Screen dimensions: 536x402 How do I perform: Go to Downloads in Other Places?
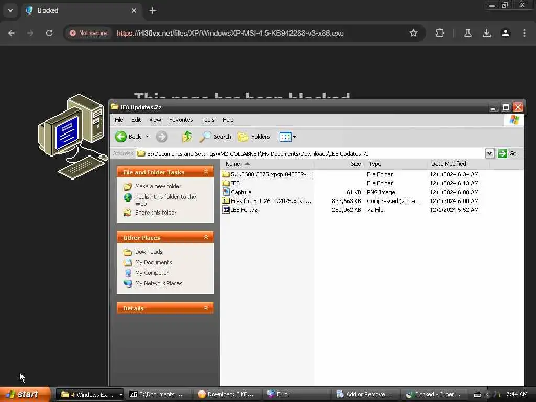(x=149, y=252)
